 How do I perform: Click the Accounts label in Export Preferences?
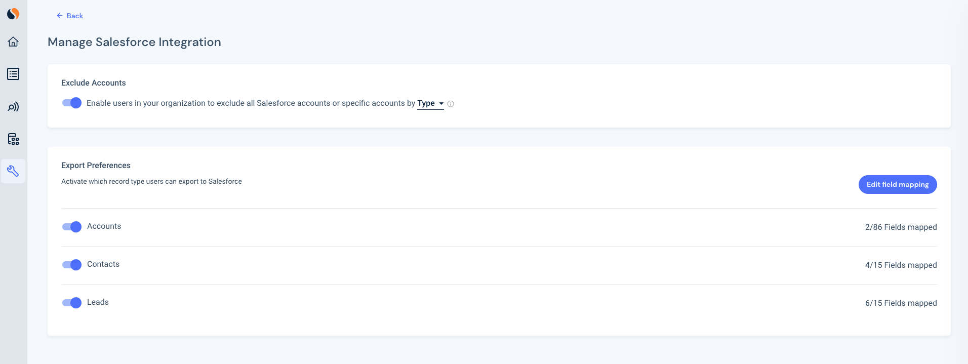click(x=104, y=226)
